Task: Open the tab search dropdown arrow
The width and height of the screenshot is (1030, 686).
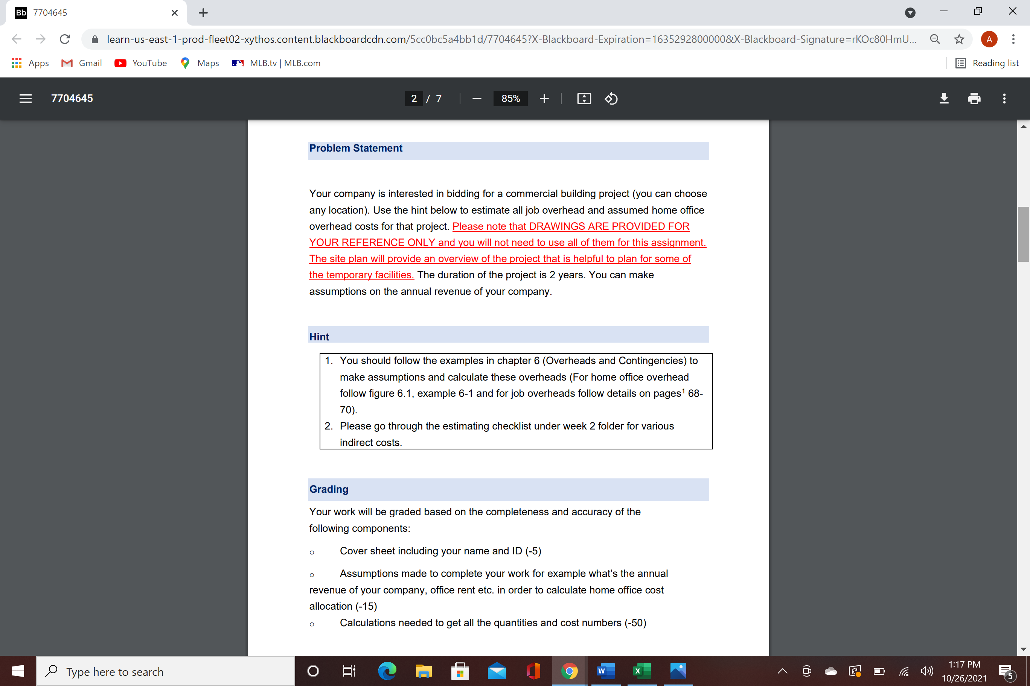Action: [910, 13]
